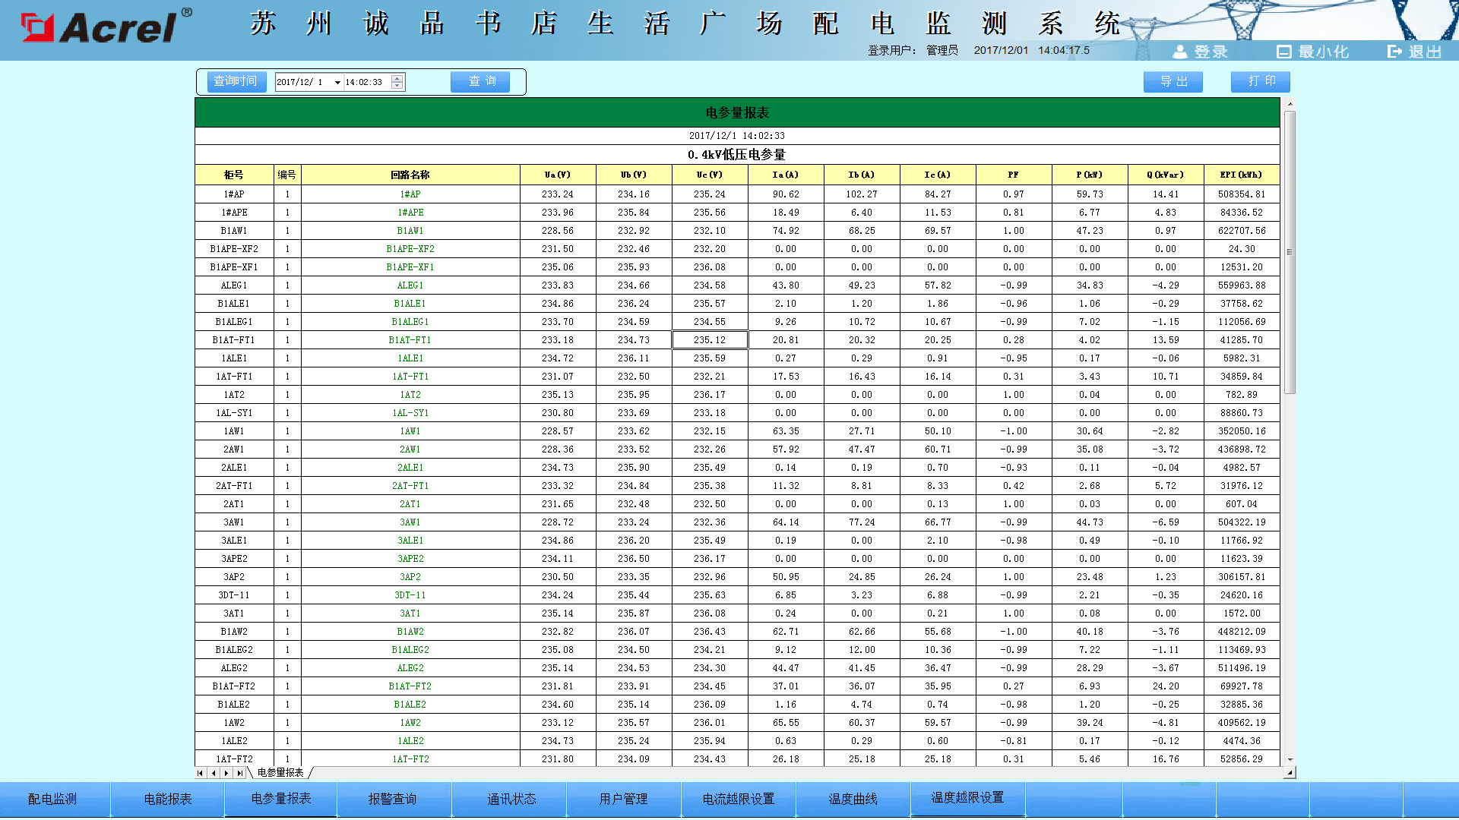The width and height of the screenshot is (1459, 820).
Task: Click the 查询时间 label button
Action: [236, 82]
